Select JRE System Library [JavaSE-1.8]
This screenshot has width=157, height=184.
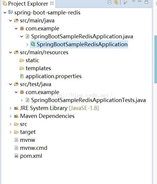[x=60, y=108]
